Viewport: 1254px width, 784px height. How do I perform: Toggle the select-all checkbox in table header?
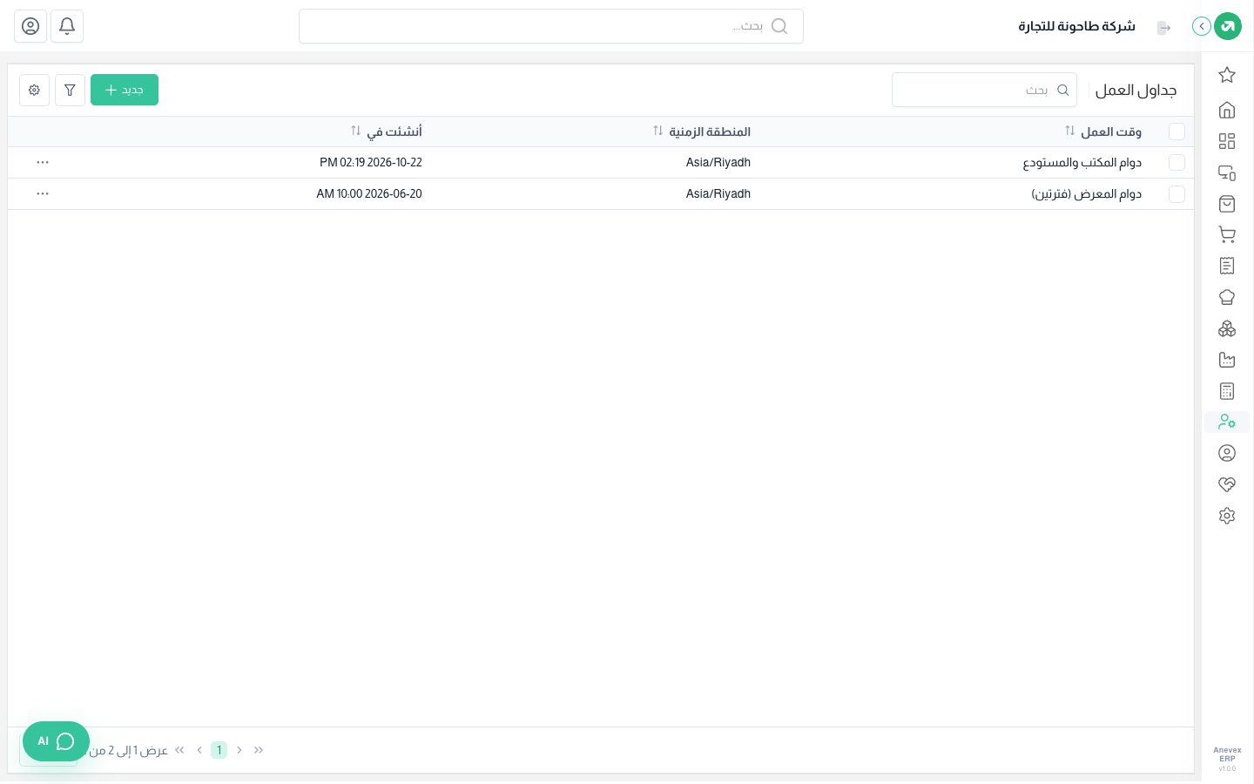1176,132
